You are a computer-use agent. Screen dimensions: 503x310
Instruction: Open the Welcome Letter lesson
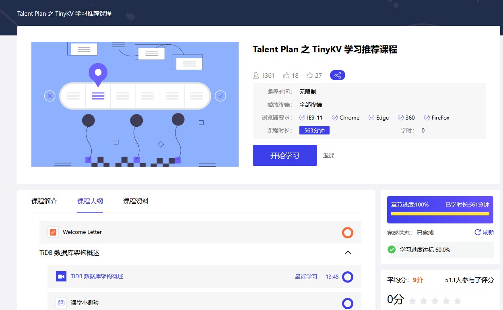pyautogui.click(x=200, y=232)
